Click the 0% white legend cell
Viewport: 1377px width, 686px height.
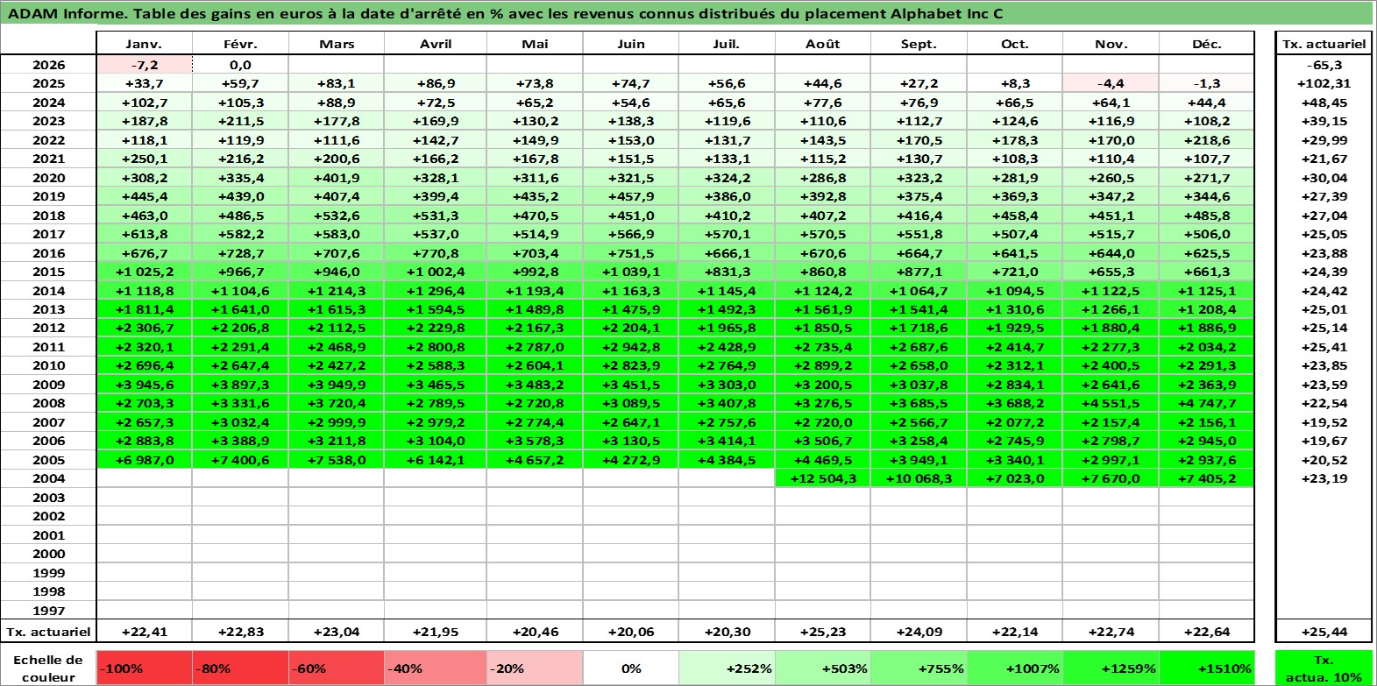pyautogui.click(x=631, y=668)
